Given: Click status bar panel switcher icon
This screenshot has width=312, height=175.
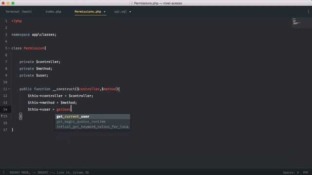Looking at the screenshot, I should click(x=3, y=173).
